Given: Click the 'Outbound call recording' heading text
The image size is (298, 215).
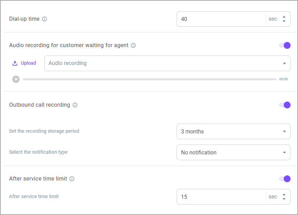Looking at the screenshot, I should tap(40, 105).
